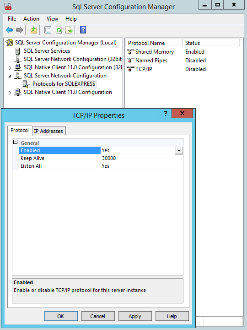Click the Refresh toolbar icon
247x330 pixels.
[x=59, y=30]
